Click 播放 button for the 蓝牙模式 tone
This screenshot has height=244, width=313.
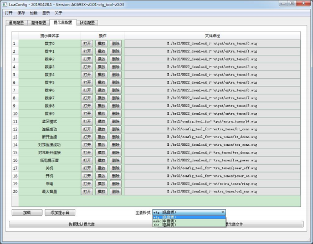(x=101, y=121)
